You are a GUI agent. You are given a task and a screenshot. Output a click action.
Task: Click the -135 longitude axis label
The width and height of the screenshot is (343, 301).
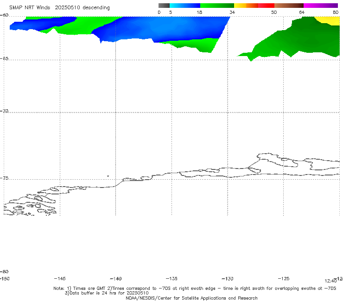click(171, 279)
